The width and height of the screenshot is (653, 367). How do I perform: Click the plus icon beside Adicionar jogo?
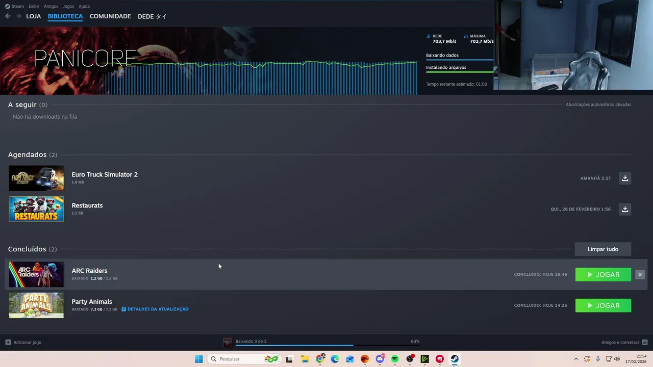pyautogui.click(x=8, y=343)
